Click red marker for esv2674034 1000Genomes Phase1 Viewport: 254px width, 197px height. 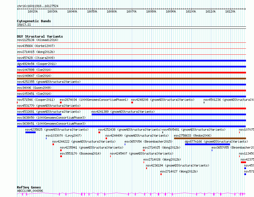coord(61,102)
